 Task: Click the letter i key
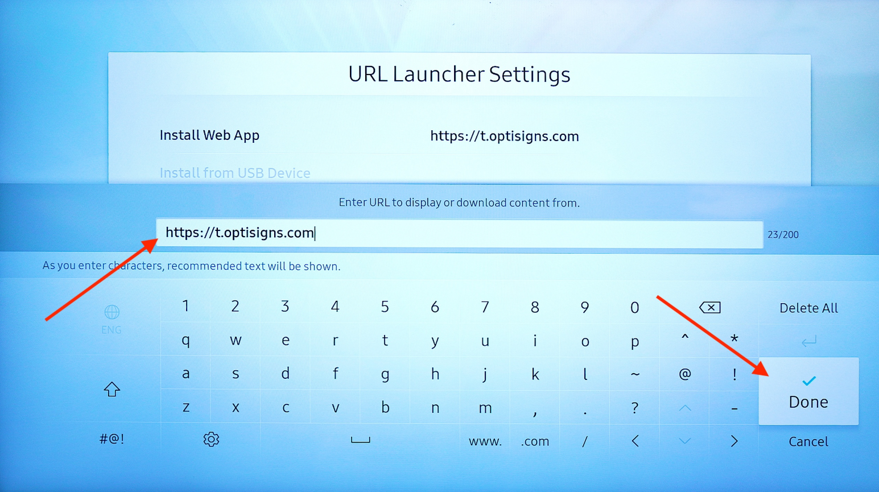coord(535,340)
